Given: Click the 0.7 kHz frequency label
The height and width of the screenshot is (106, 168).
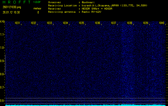Looking at the screenshot, I should (x=2, y=87).
